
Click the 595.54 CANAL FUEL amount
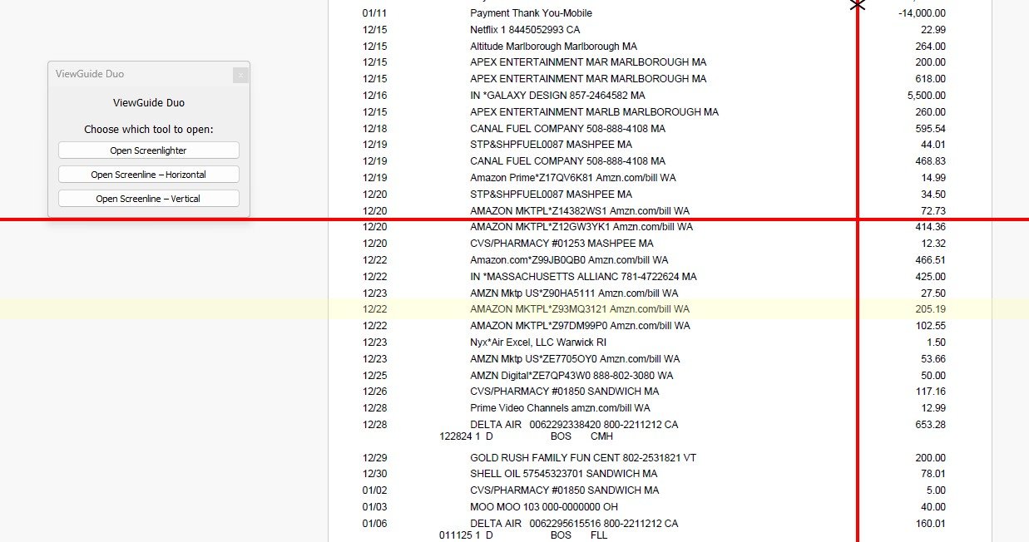pyautogui.click(x=931, y=129)
